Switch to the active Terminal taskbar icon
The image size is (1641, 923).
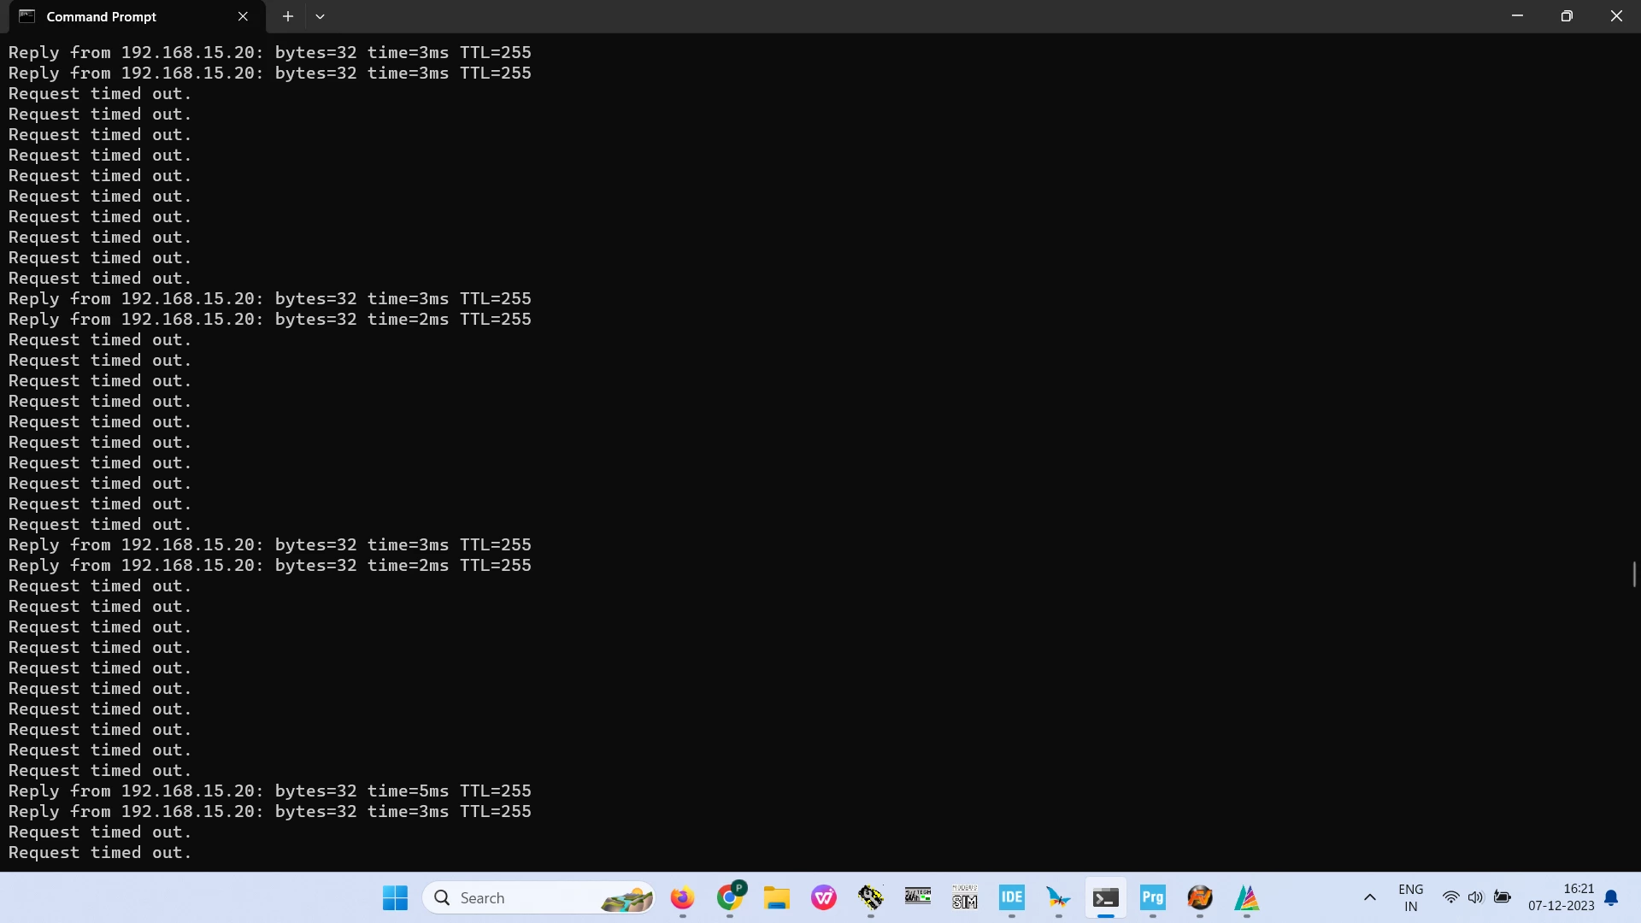[x=1106, y=897]
